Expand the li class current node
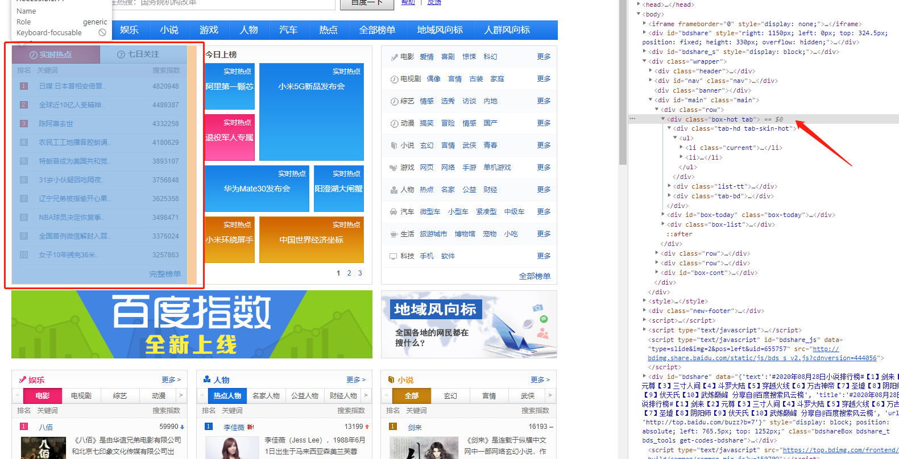 tap(681, 148)
